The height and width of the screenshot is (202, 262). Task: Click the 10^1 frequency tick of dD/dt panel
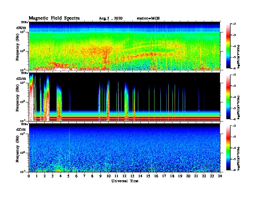click(22, 83)
